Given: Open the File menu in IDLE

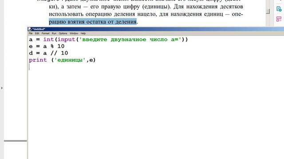Looking at the screenshot, I should point(31,34).
